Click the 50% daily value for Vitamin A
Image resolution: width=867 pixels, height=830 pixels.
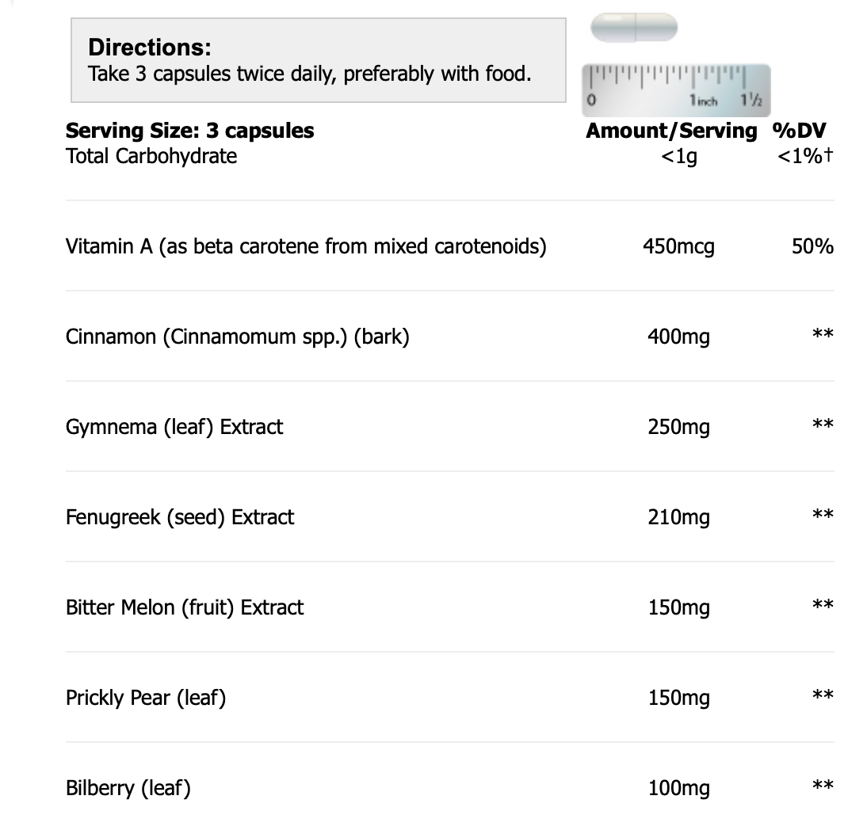[812, 246]
